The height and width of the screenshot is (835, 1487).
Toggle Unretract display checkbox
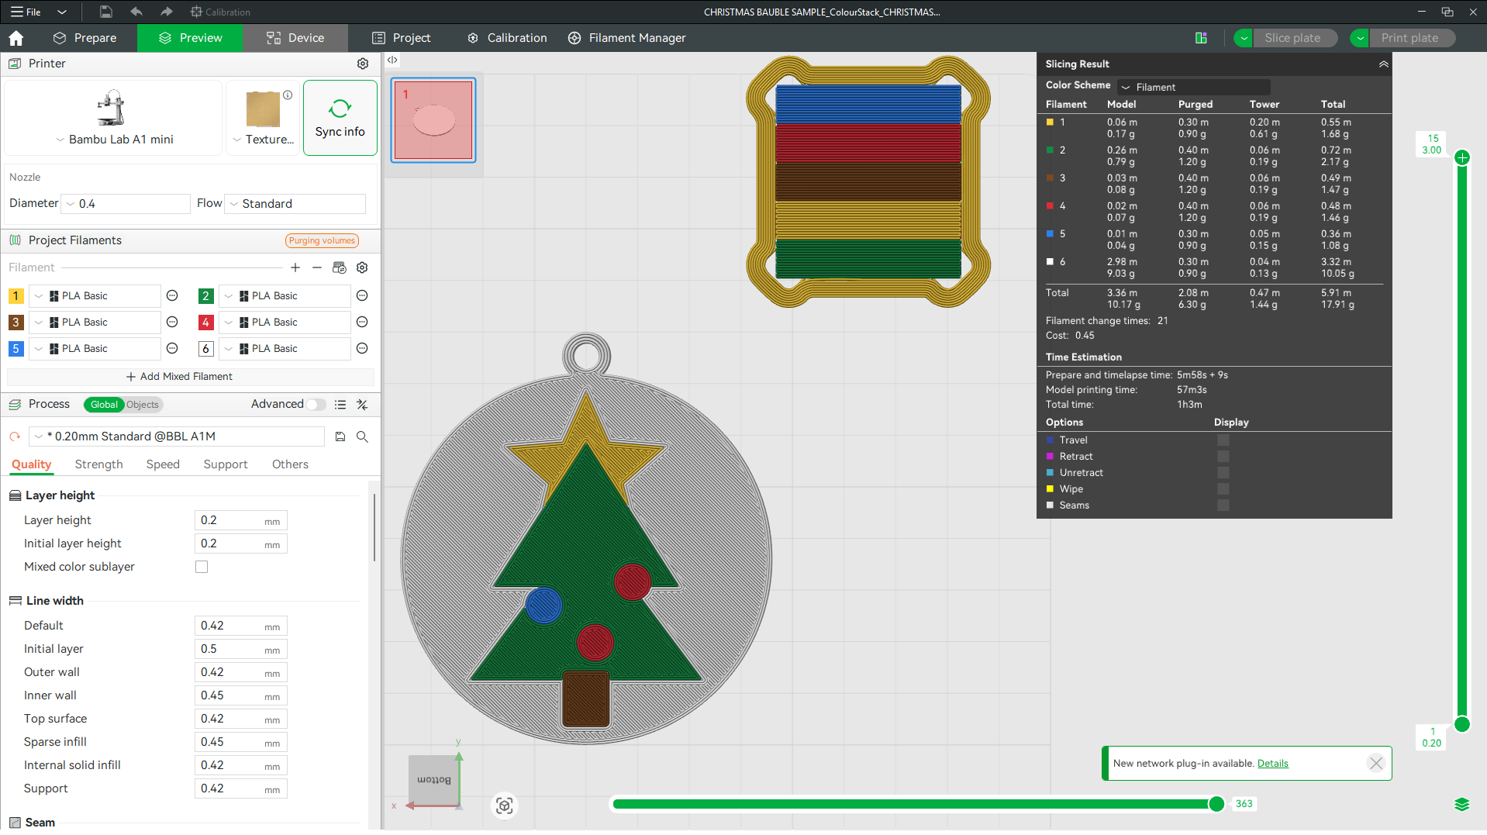(x=1223, y=473)
